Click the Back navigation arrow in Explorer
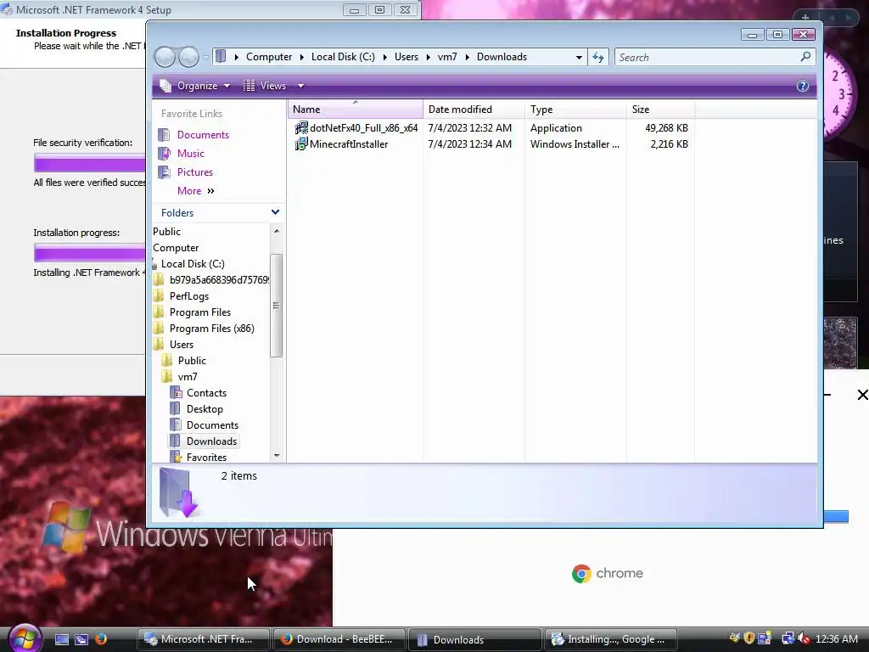 click(165, 57)
